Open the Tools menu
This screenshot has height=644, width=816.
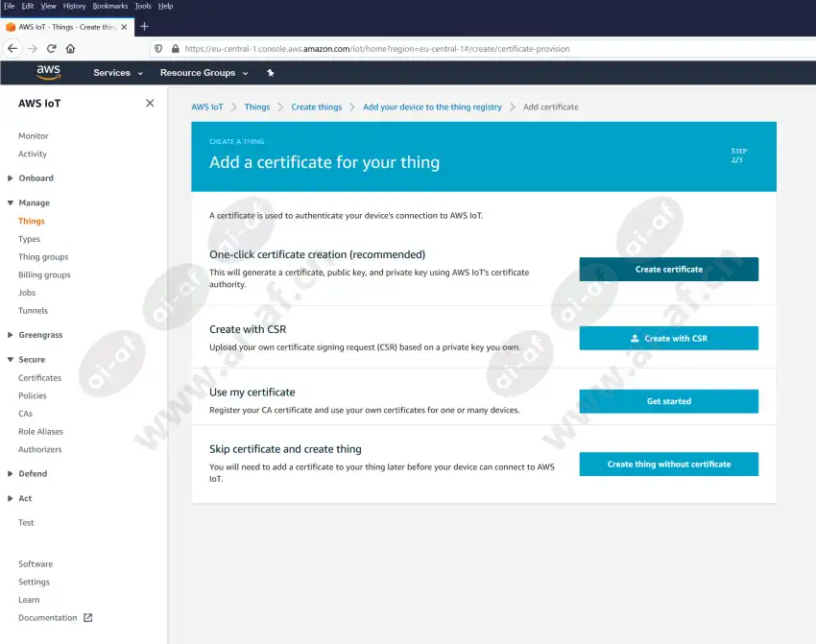click(143, 6)
